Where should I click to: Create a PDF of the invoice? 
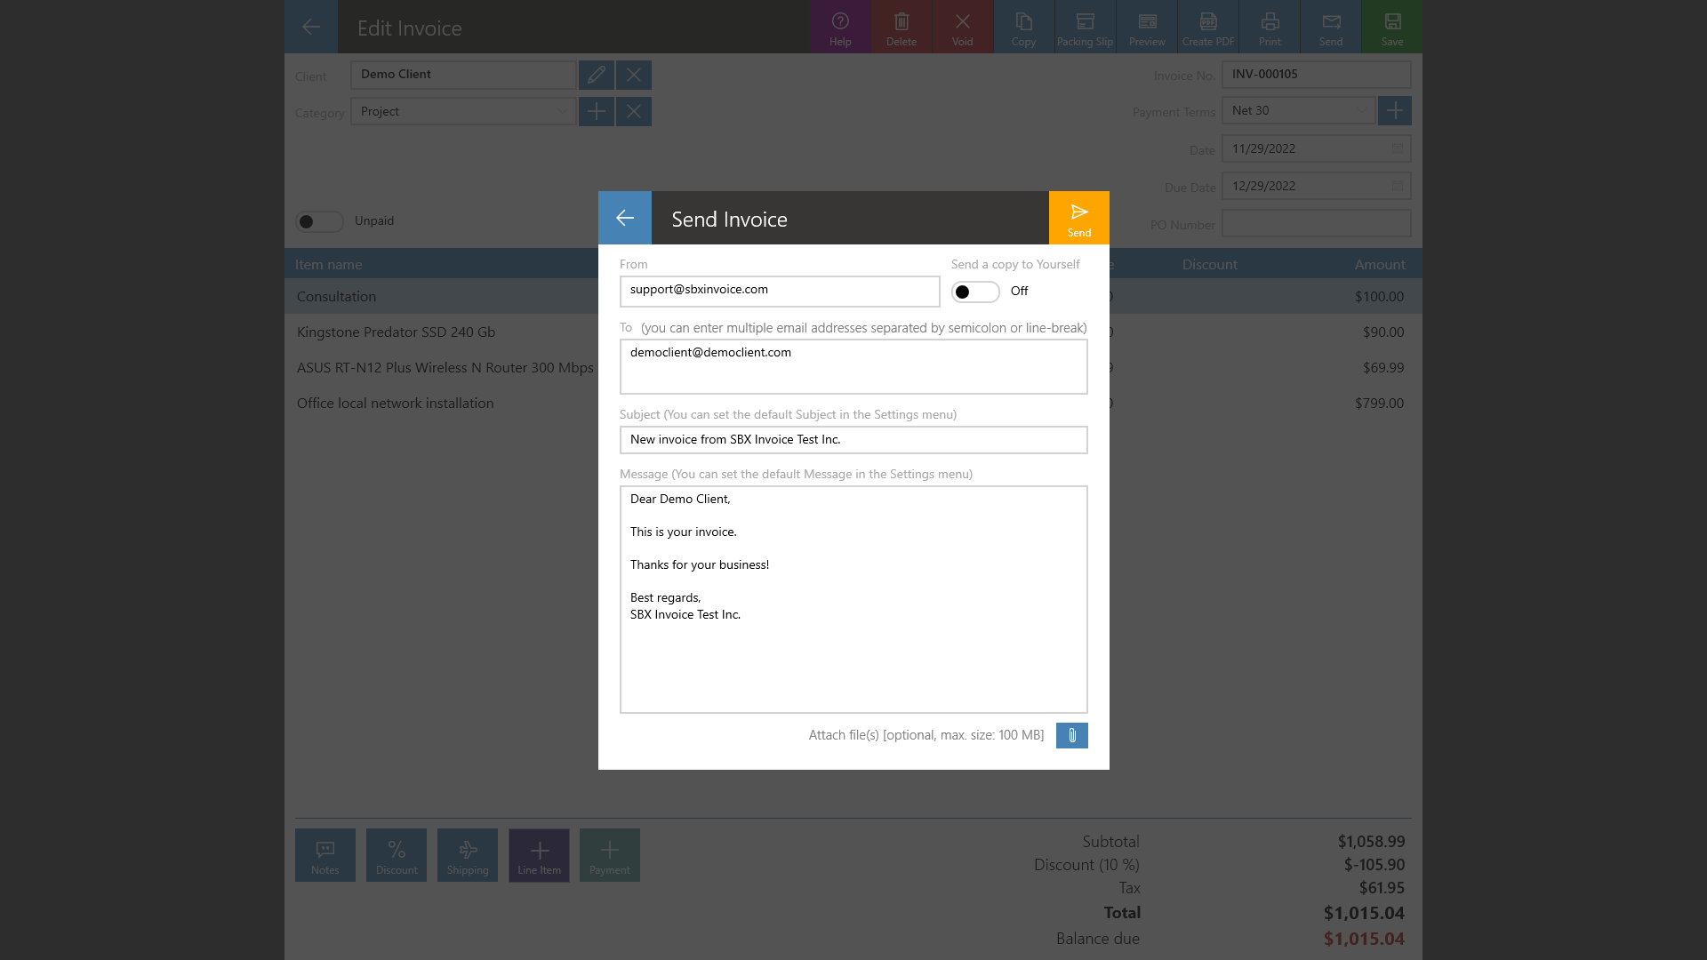[1207, 27]
